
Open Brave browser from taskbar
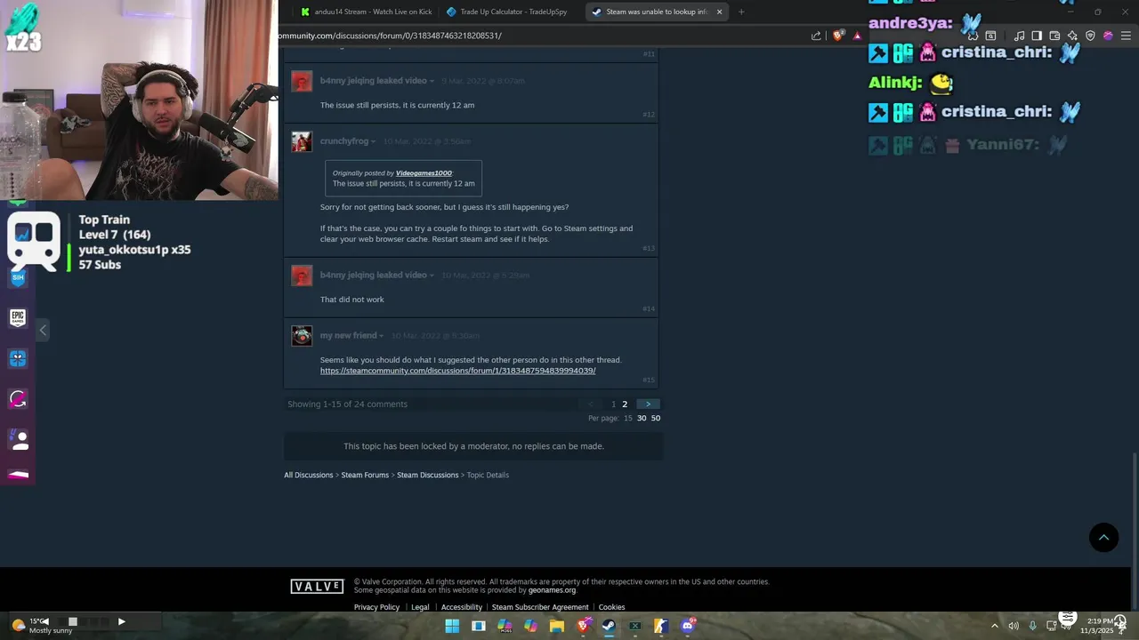[583, 626]
